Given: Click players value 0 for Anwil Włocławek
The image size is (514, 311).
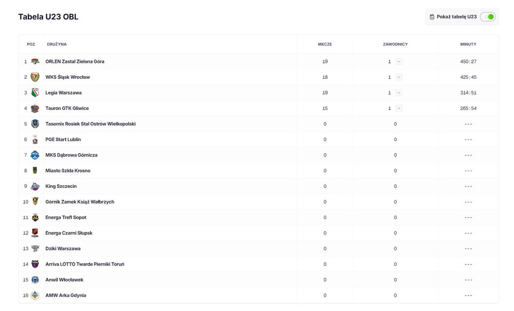Looking at the screenshot, I should 395,280.
